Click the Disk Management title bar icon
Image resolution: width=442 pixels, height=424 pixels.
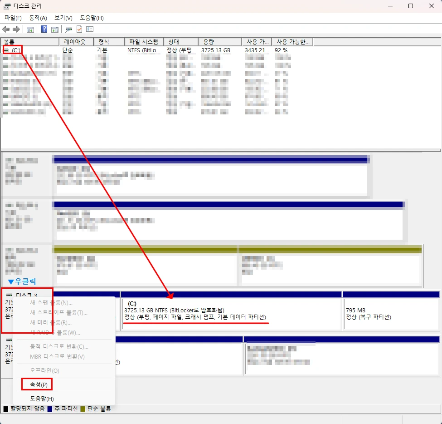7,6
